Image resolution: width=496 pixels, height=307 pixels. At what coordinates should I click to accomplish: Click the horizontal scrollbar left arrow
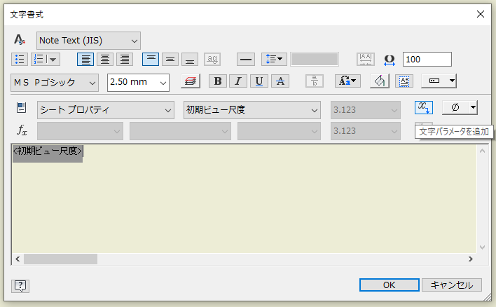18,259
